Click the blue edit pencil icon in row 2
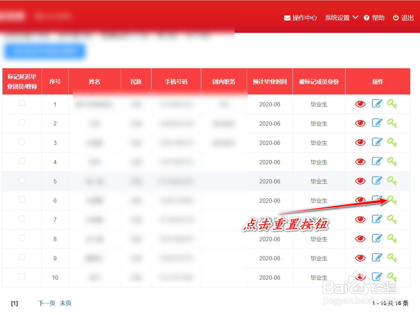 tap(377, 123)
